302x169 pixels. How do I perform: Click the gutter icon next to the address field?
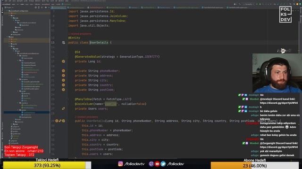pyautogui.click(x=63, y=76)
